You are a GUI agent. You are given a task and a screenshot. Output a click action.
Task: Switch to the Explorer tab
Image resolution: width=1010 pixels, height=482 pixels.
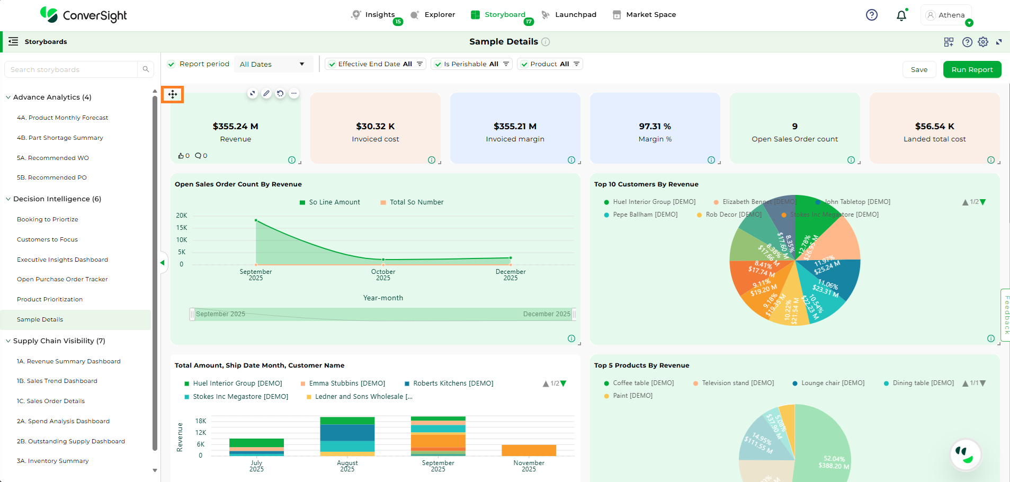click(433, 15)
